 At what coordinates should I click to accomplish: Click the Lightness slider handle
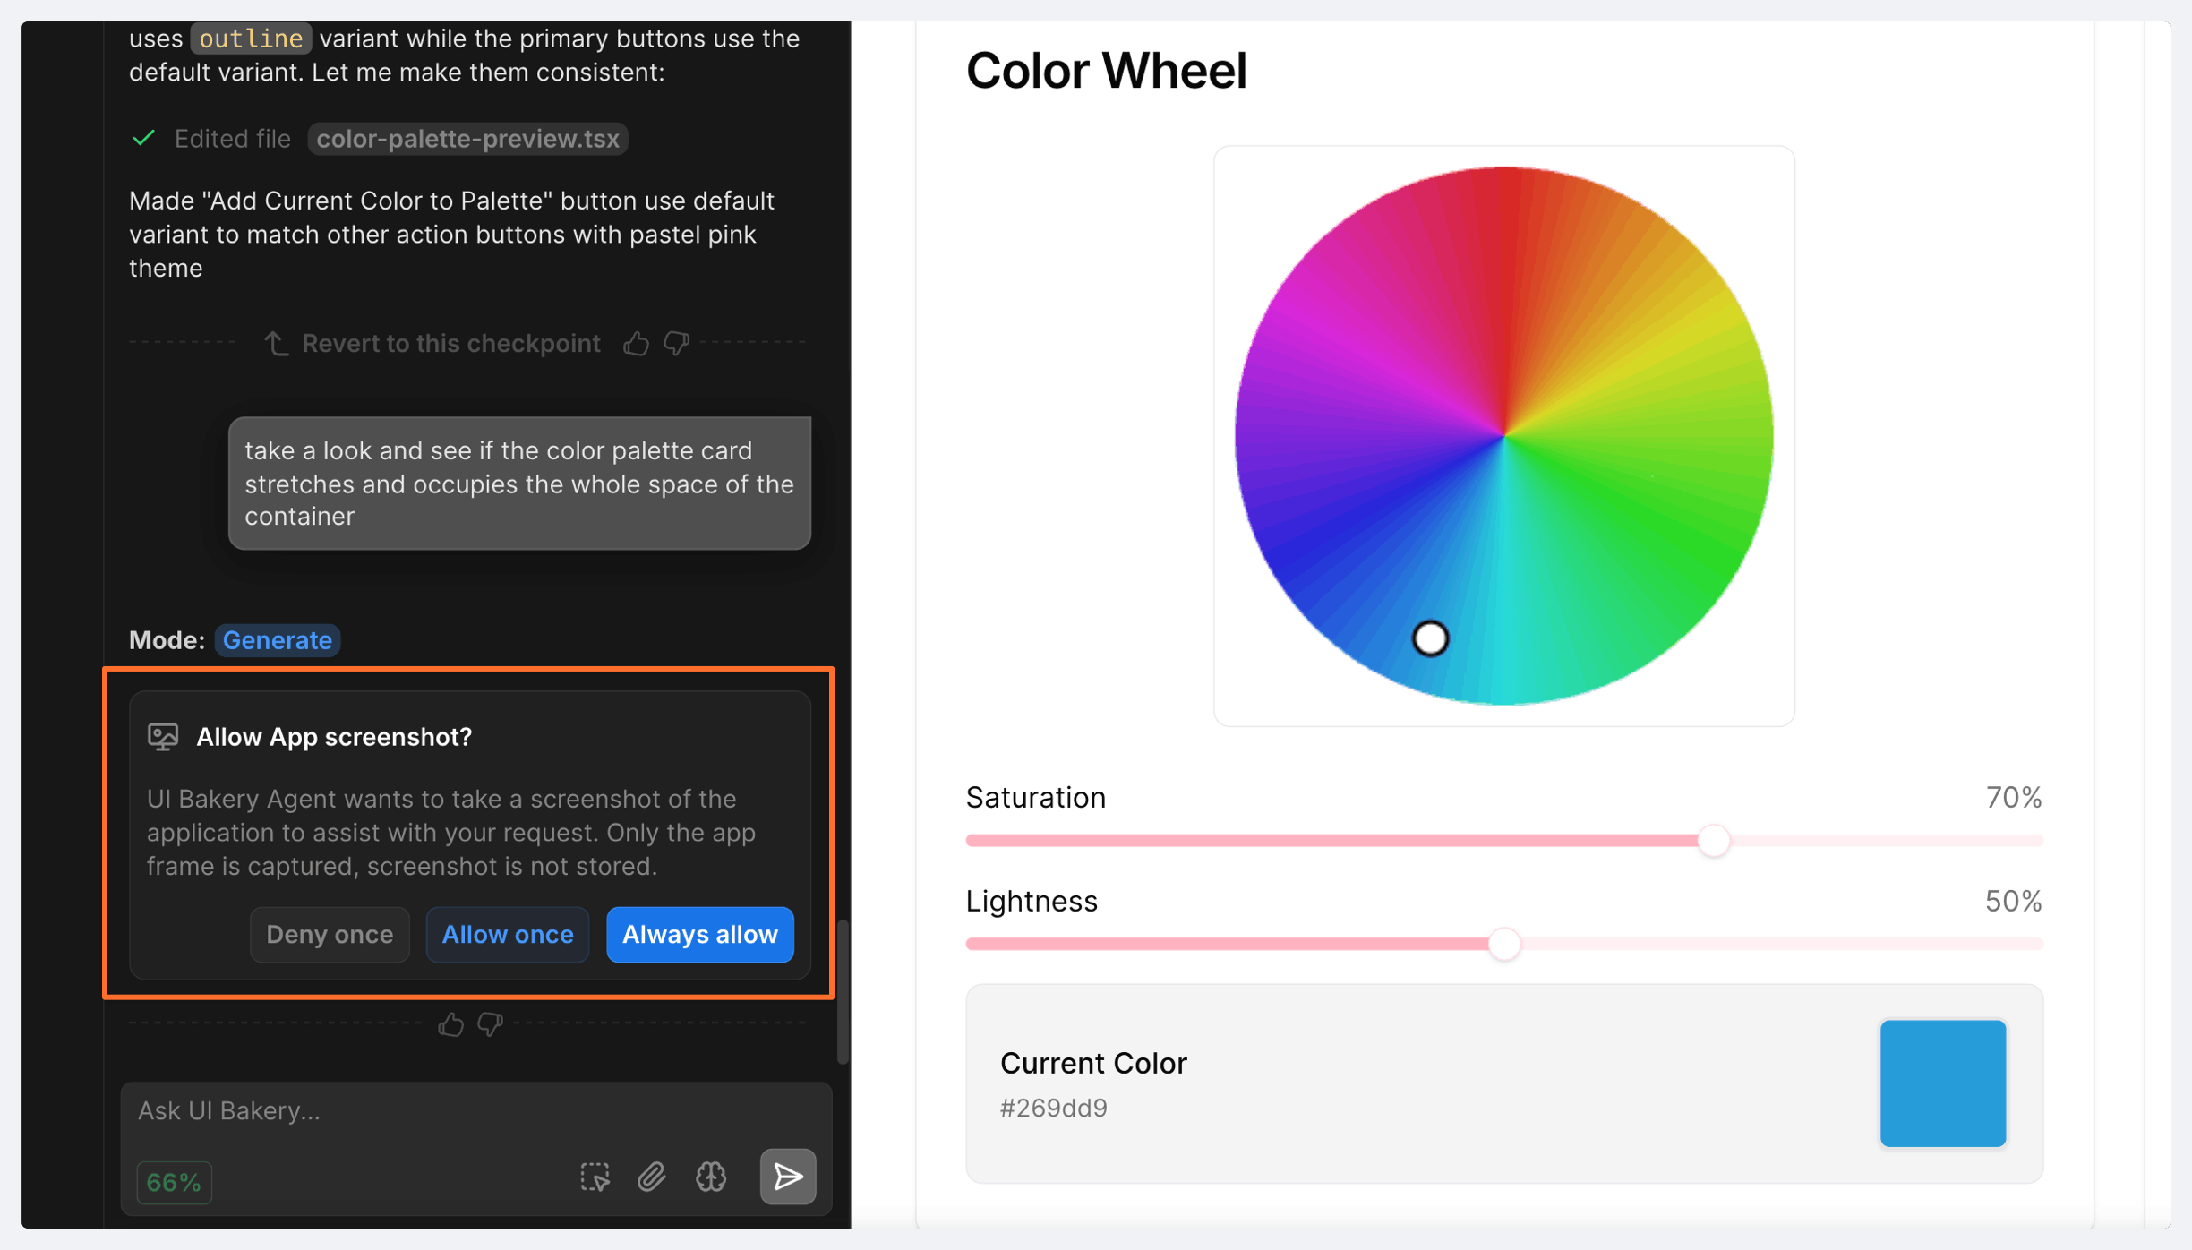[1504, 944]
